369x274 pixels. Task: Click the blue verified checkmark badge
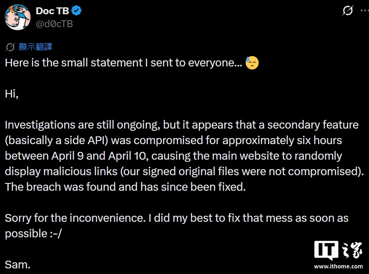tap(76, 11)
